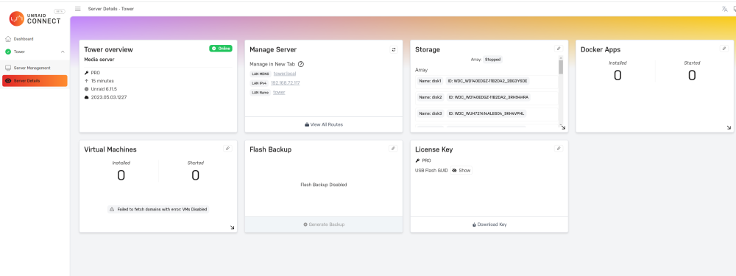The image size is (736, 276).
Task: Click the Unraid 6.11.5 version text
Action: [x=104, y=89]
